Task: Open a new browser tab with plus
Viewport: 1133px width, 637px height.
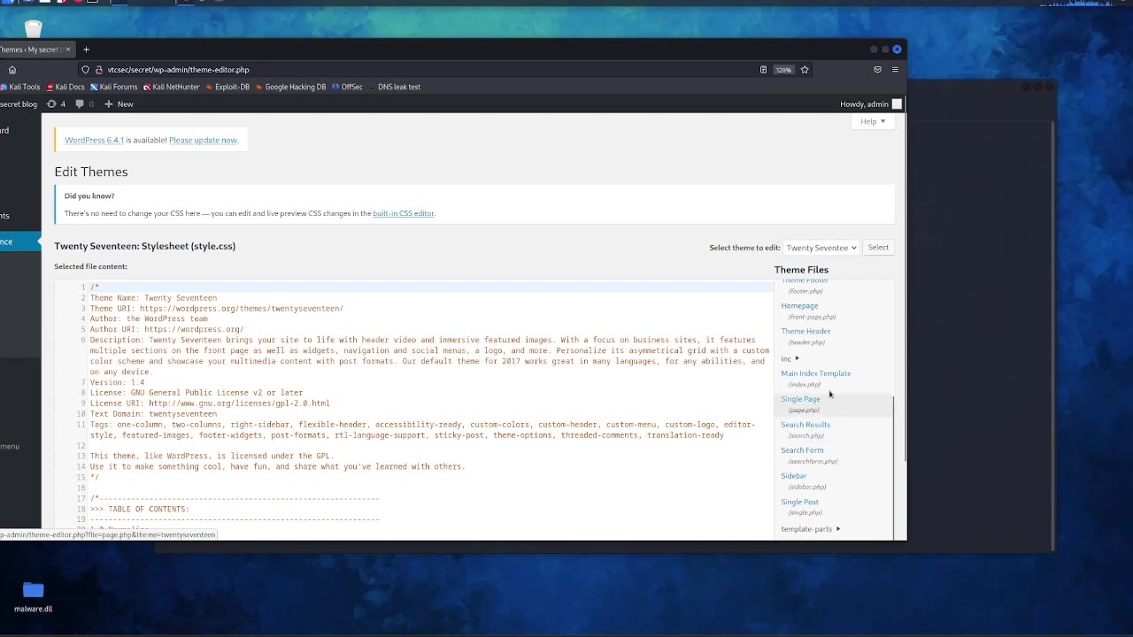Action: (x=86, y=50)
